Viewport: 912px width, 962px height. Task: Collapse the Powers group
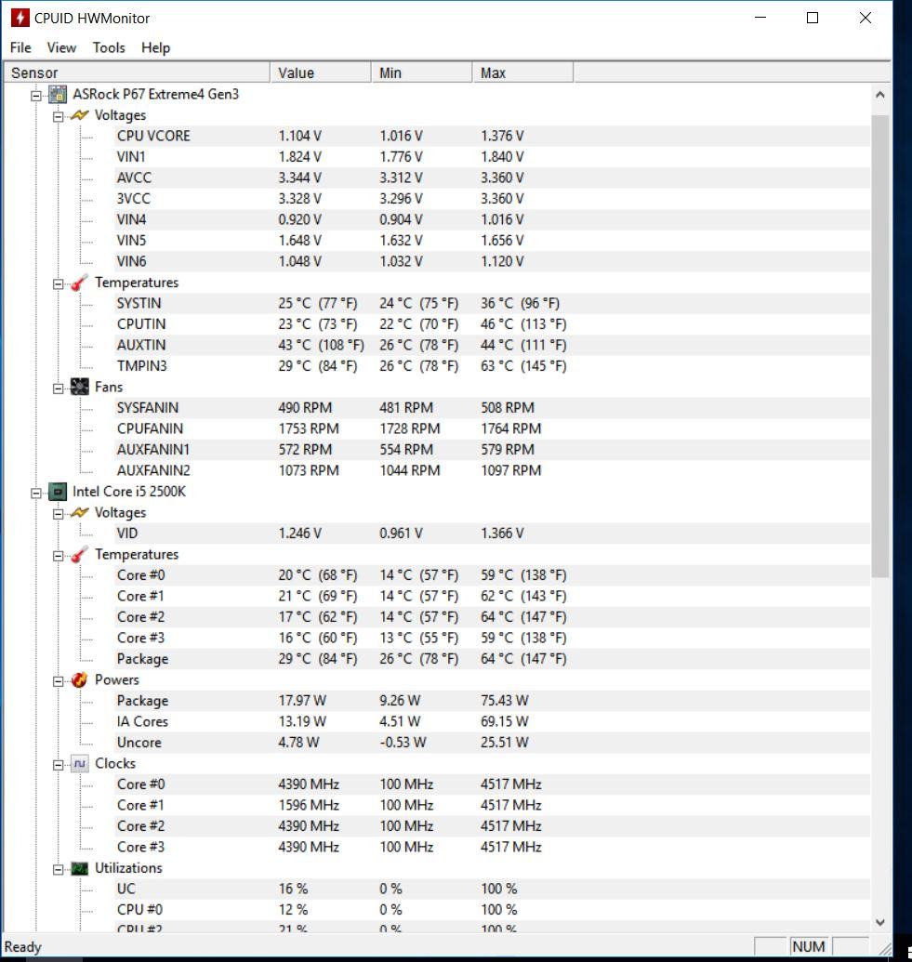(x=59, y=681)
